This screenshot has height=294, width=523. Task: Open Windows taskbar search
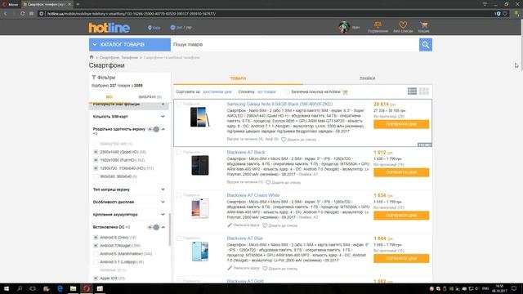tap(20, 288)
